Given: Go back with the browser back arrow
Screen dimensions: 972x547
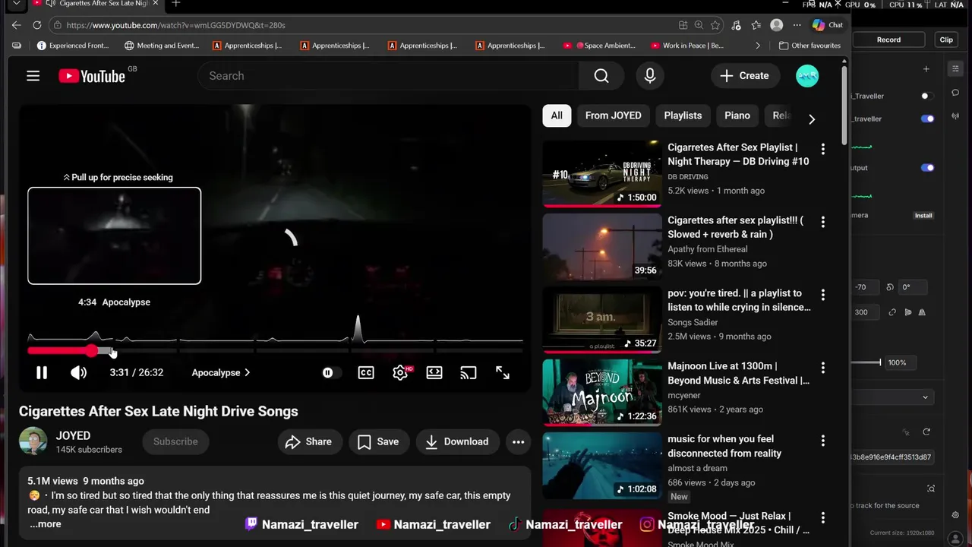Looking at the screenshot, I should (x=17, y=25).
